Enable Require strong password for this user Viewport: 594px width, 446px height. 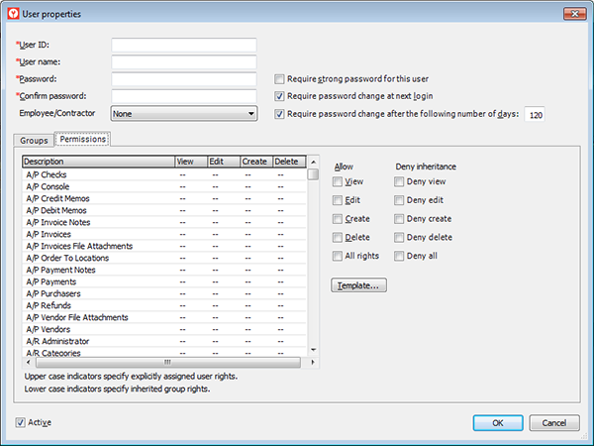280,78
